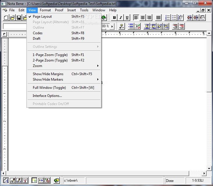Open Interface Options dialog
The image size is (213, 186).
[x=47, y=96]
